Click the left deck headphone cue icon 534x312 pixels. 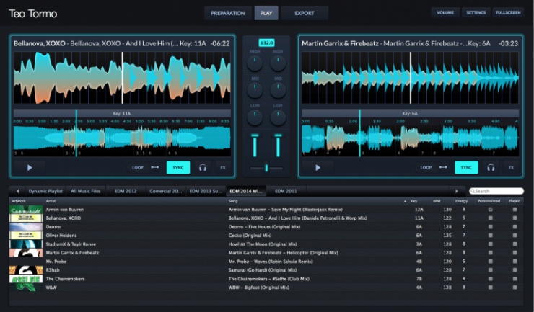coord(203,168)
